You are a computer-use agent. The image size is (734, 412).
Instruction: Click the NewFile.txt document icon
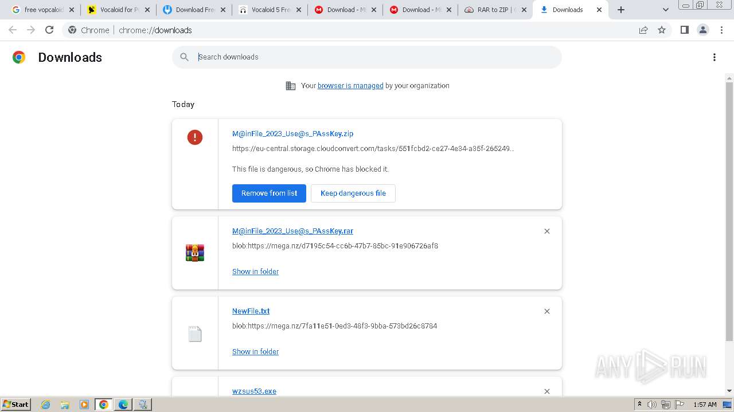click(195, 334)
